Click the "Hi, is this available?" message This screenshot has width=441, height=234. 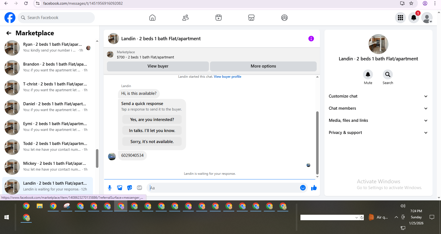pos(139,93)
